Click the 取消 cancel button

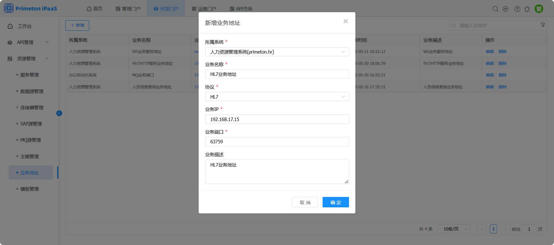305,202
